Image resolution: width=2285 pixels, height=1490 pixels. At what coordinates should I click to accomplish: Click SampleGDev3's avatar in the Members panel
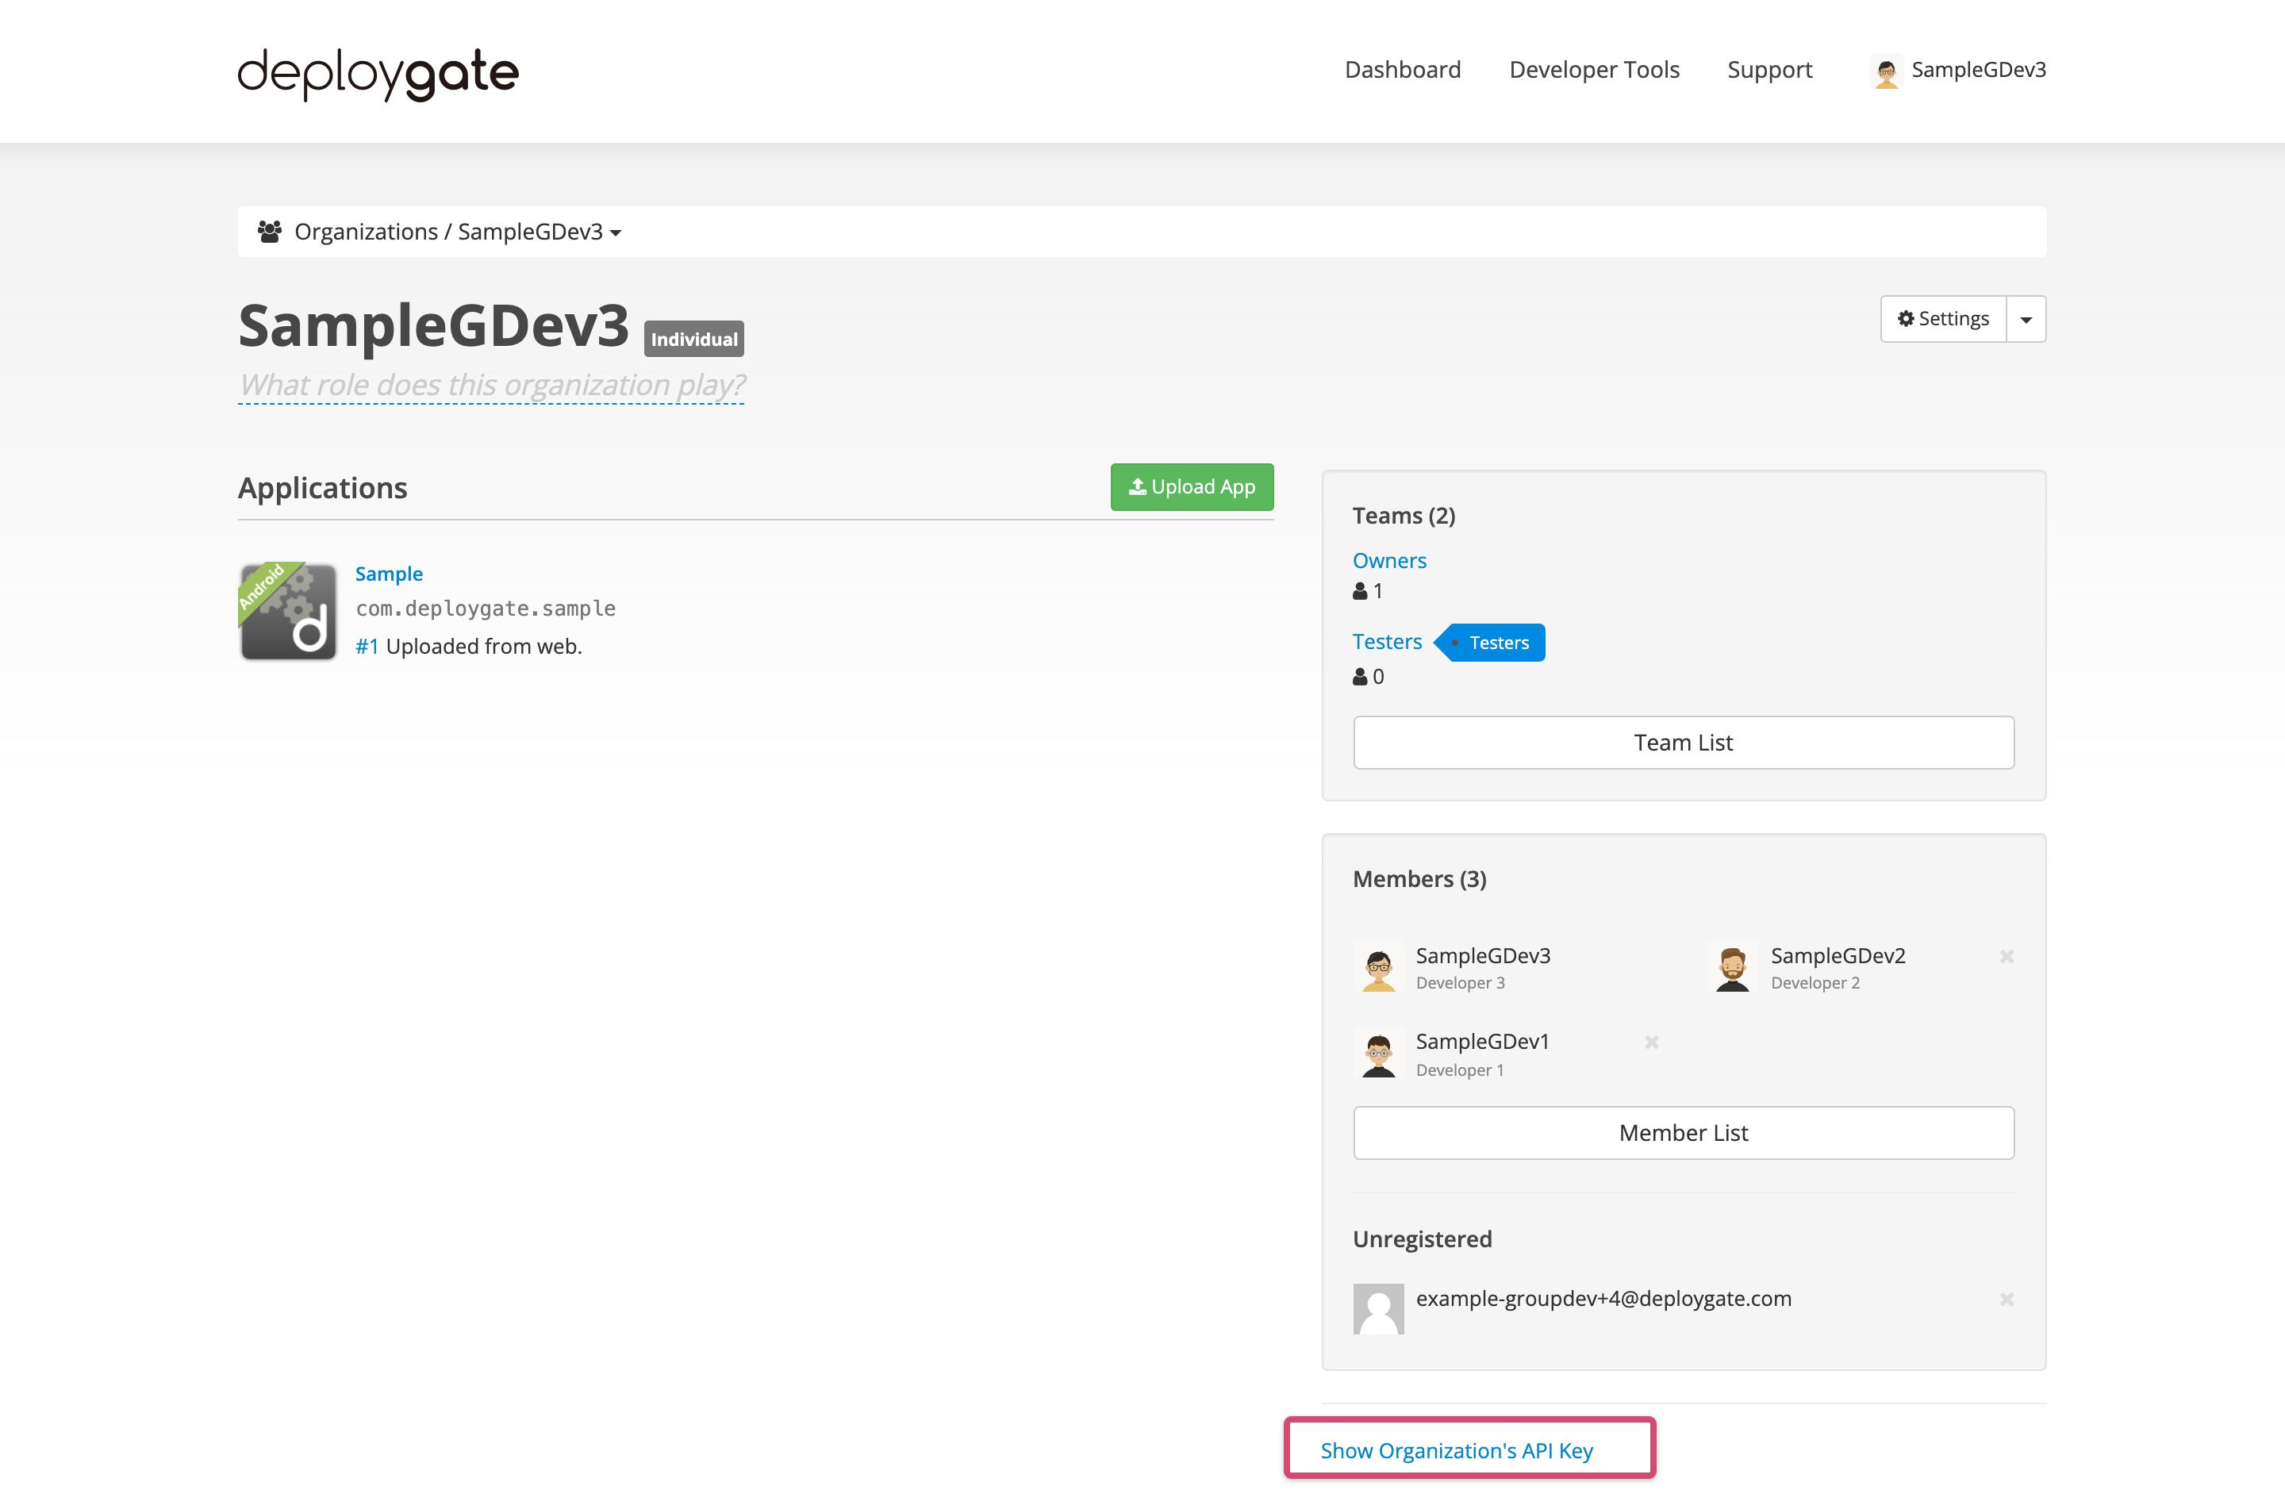tap(1379, 968)
